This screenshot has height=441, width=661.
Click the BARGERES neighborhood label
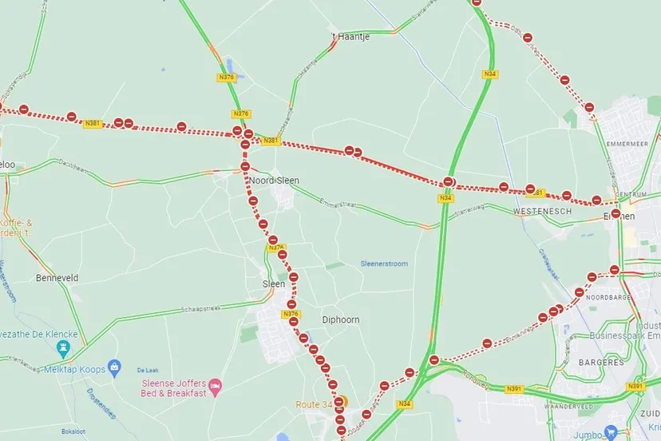click(601, 362)
